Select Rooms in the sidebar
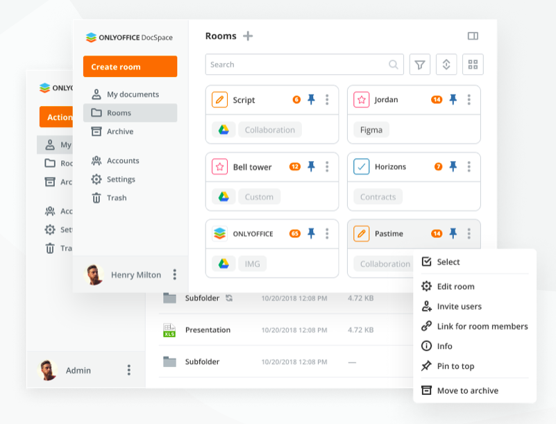This screenshot has height=424, width=556. 130,112
